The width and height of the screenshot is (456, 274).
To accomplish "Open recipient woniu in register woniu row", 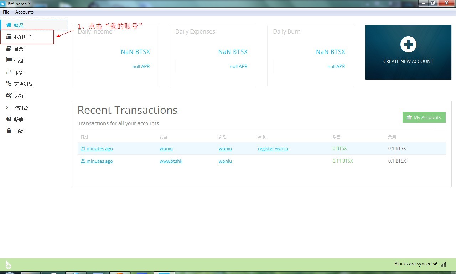I will coord(225,149).
